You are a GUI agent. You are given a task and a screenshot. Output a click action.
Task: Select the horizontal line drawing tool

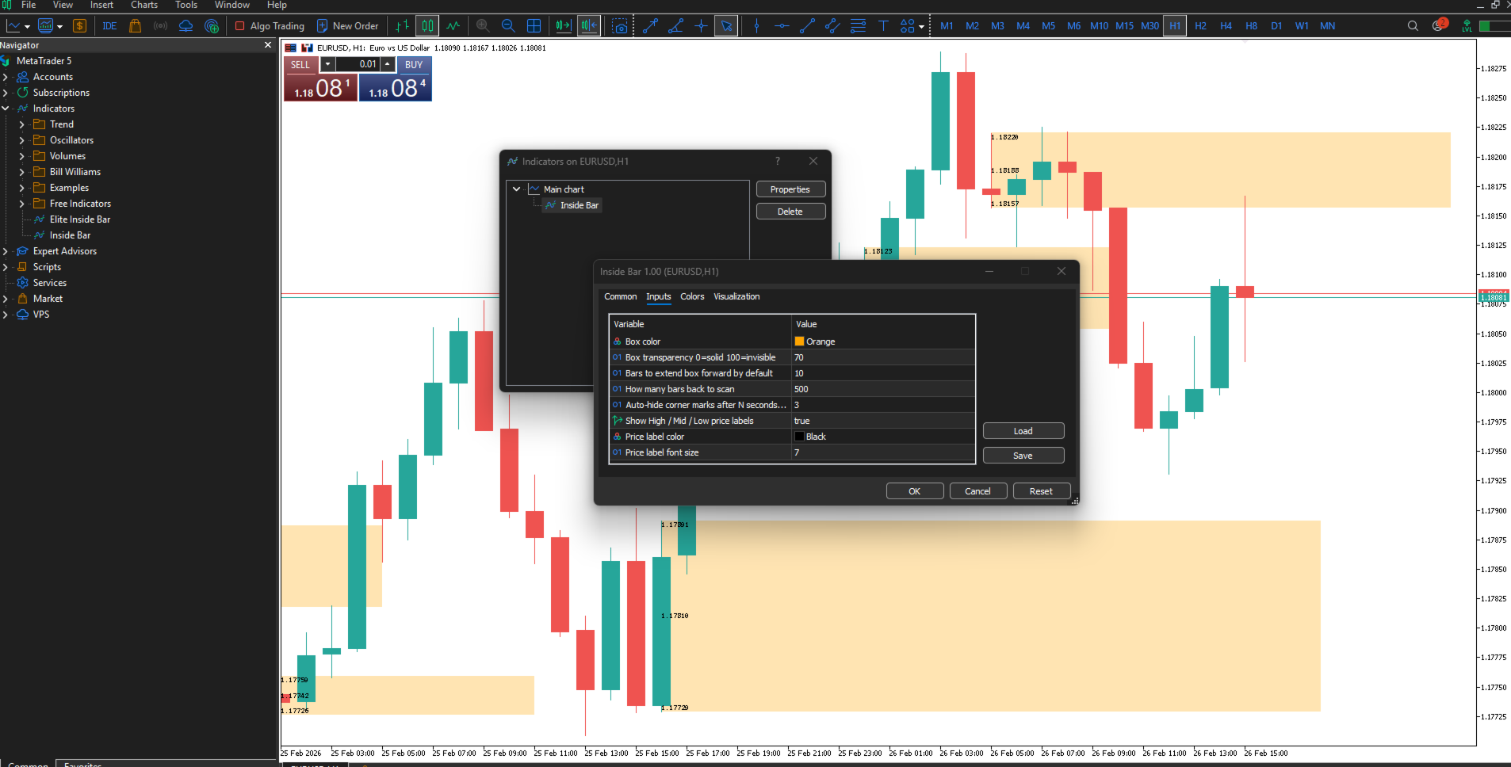point(782,26)
